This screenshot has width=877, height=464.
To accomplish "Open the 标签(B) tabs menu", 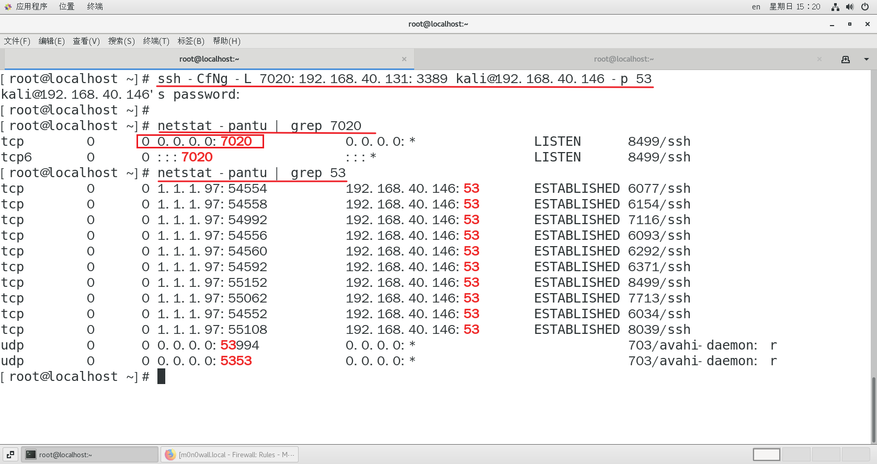I will click(x=191, y=41).
